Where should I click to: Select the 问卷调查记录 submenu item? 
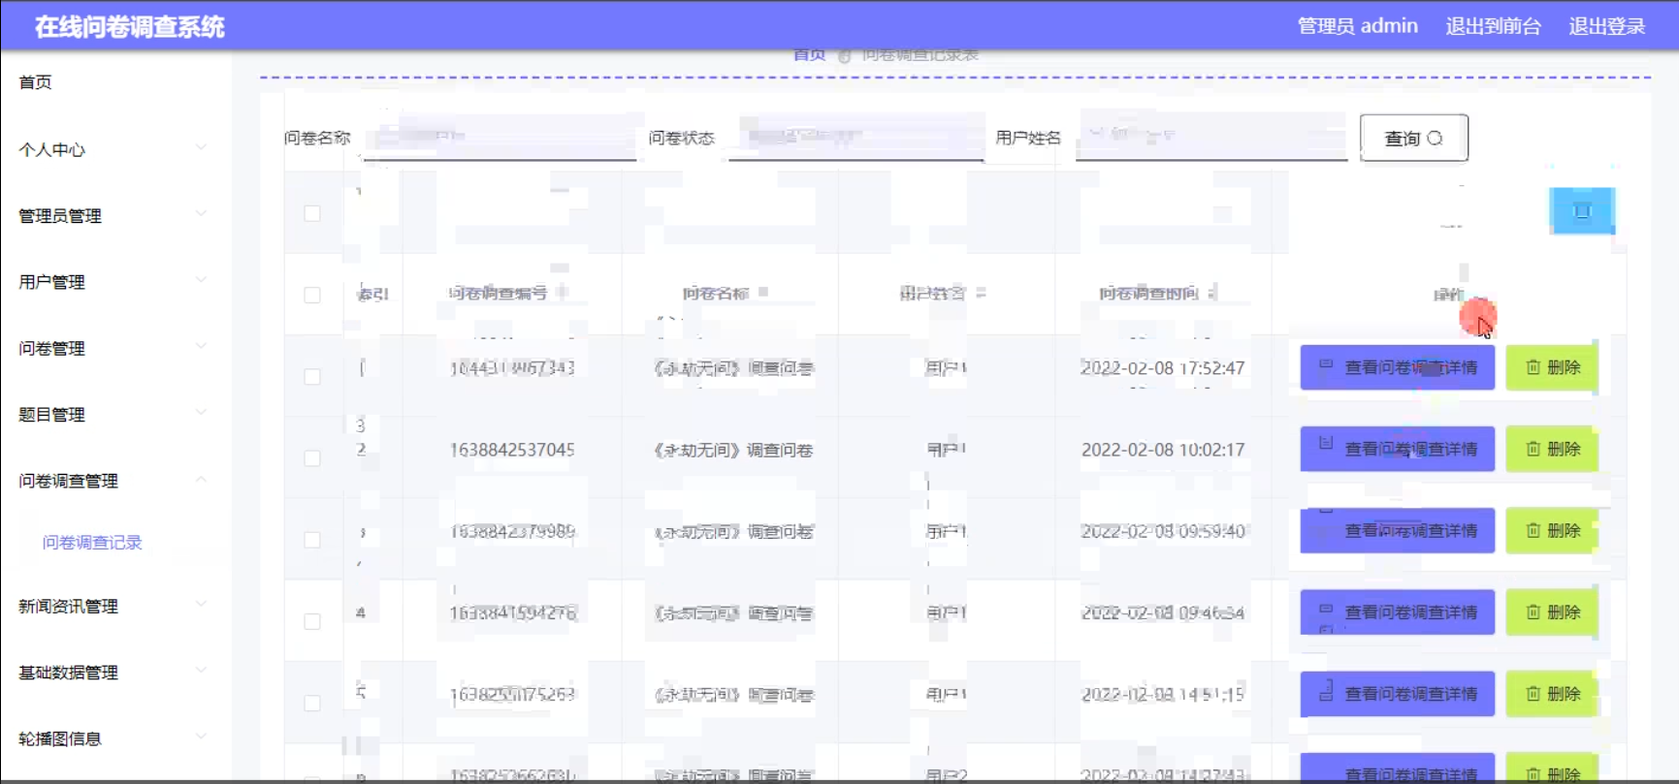[92, 543]
